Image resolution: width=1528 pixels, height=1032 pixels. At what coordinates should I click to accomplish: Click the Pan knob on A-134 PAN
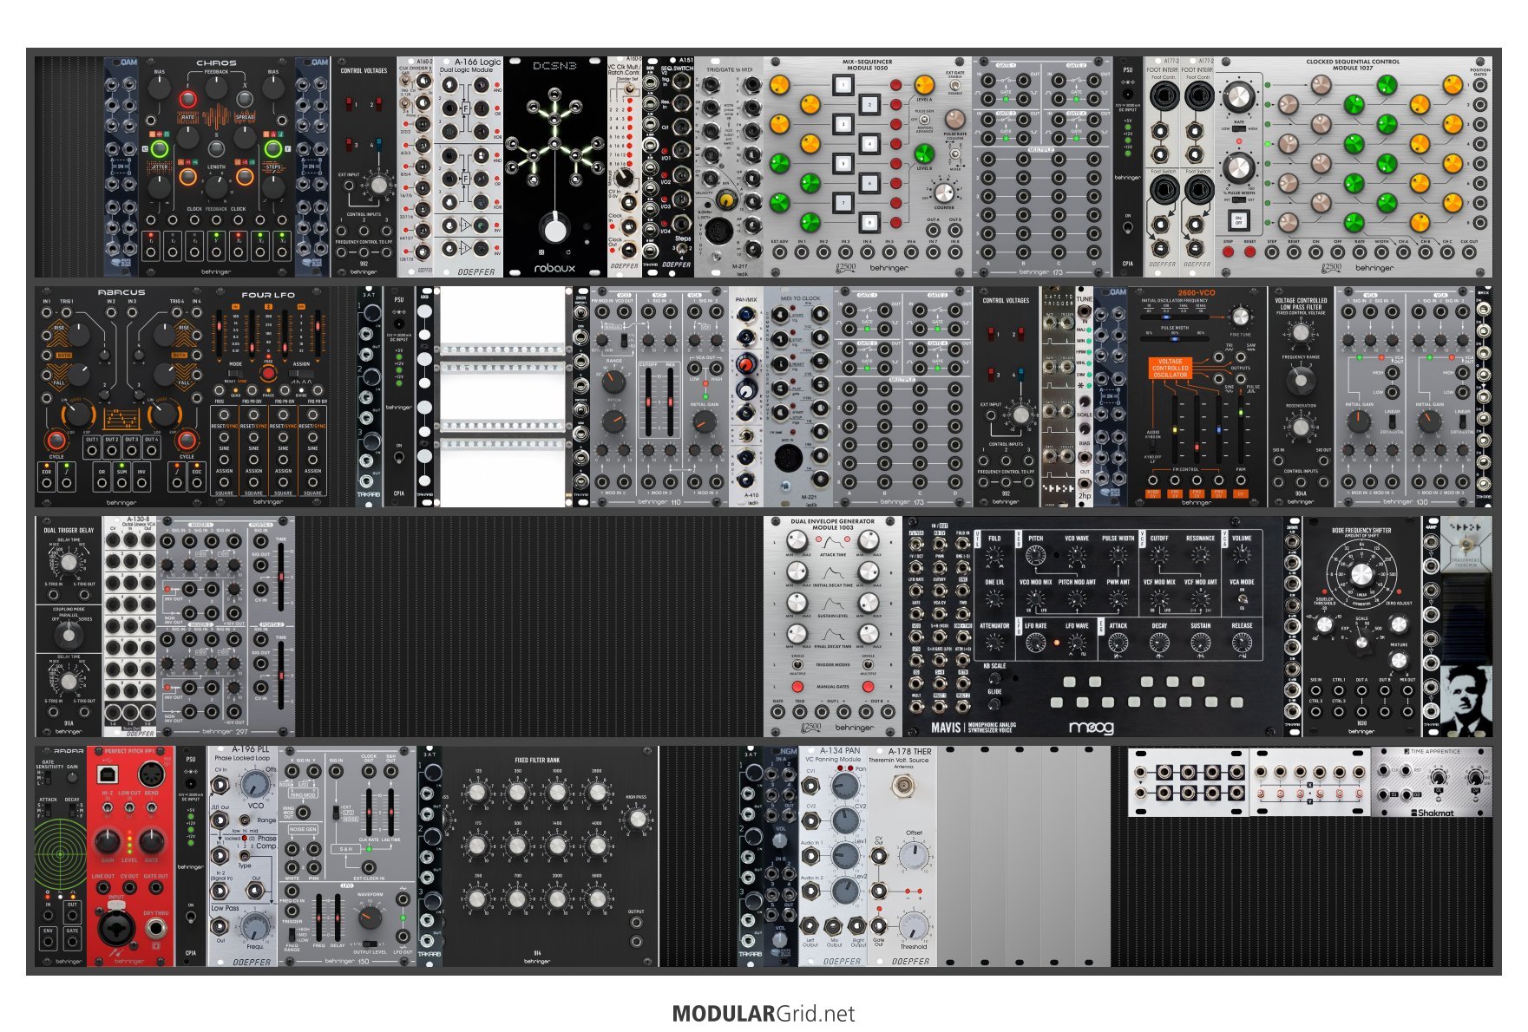tap(844, 786)
